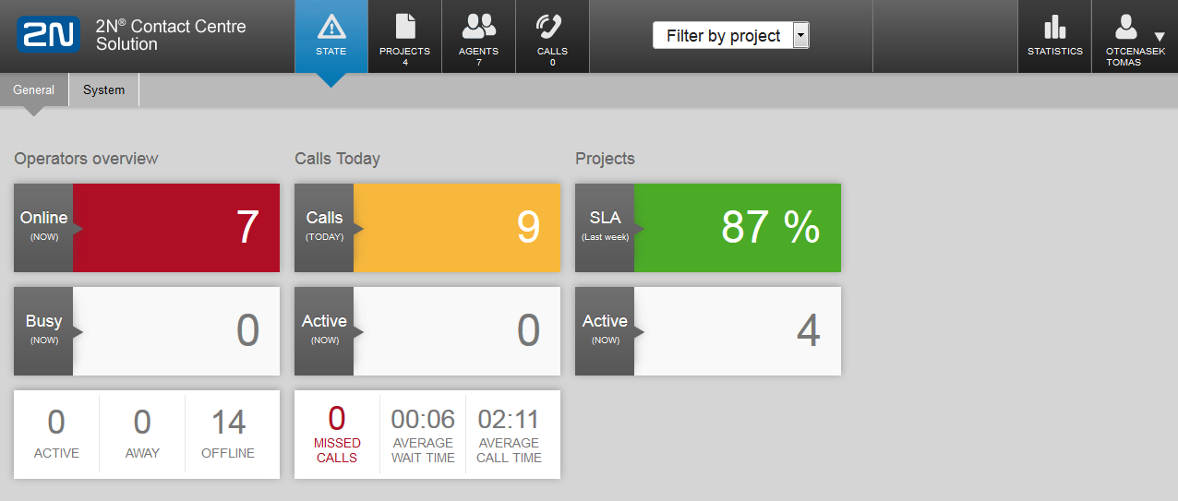This screenshot has width=1178, height=501.
Task: Open the Statistics bar chart icon
Action: pyautogui.click(x=1054, y=28)
